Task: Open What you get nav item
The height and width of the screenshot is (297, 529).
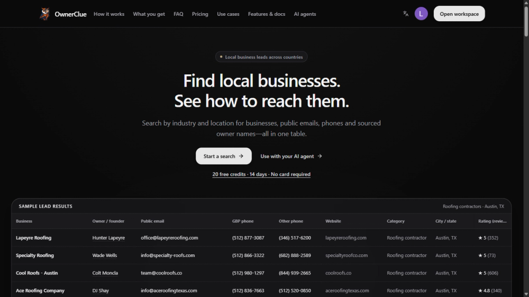Action: coord(149,14)
